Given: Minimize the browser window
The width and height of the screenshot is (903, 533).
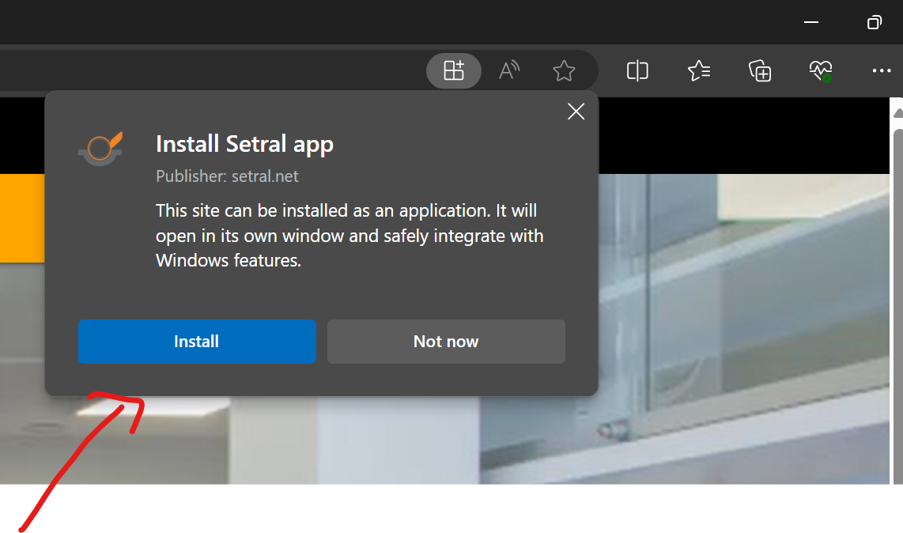Looking at the screenshot, I should click(810, 22).
